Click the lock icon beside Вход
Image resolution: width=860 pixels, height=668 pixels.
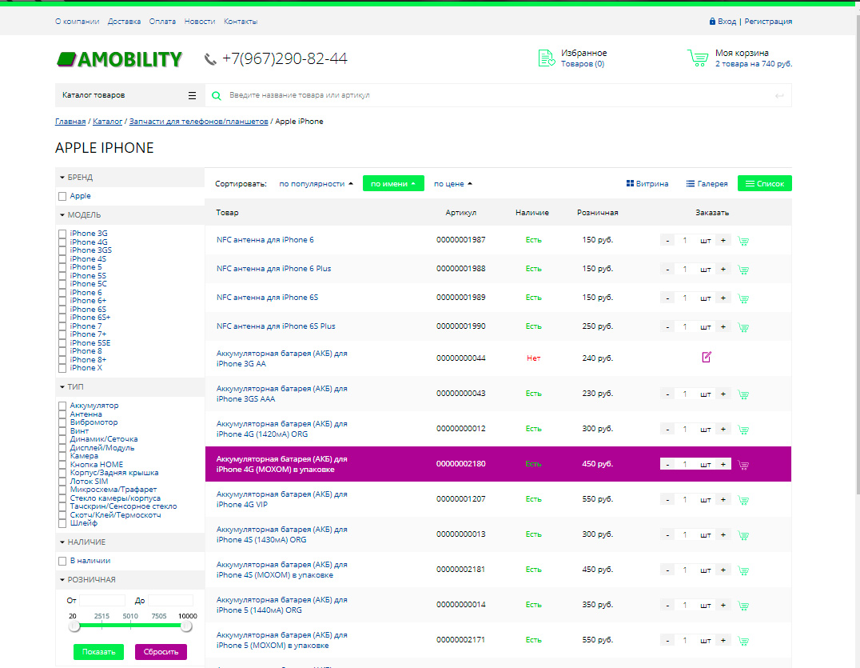point(712,22)
